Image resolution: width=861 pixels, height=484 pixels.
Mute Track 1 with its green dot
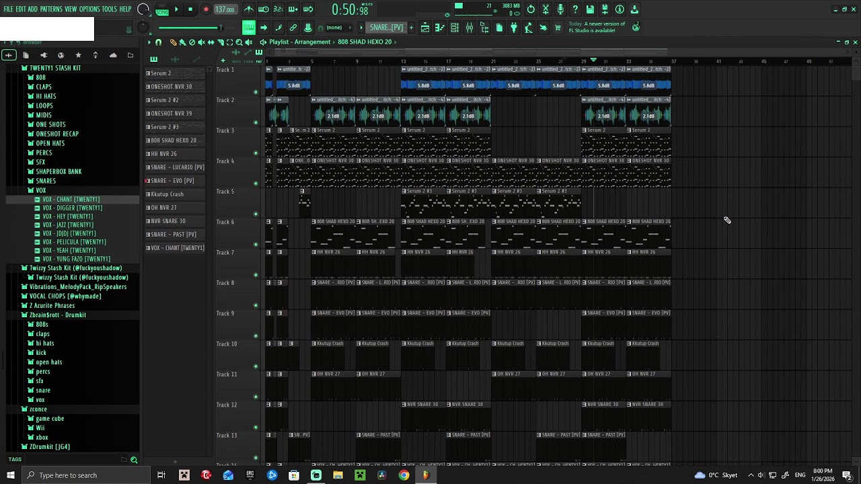pyautogui.click(x=256, y=92)
